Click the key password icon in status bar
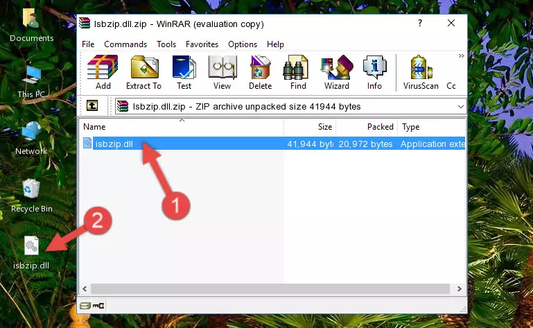This screenshot has width=533, height=328. click(98, 306)
